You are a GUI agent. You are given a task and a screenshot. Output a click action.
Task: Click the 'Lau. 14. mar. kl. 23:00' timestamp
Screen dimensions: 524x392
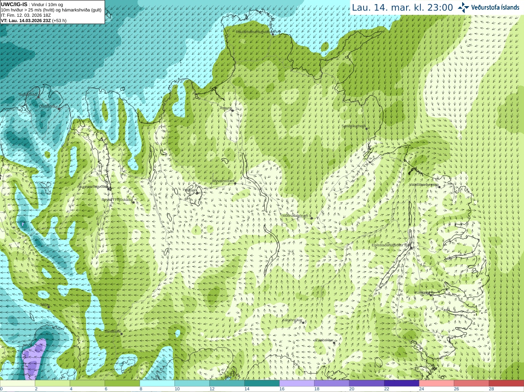[402, 7]
